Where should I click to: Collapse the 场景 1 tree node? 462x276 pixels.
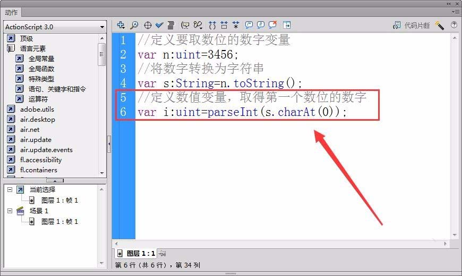pos(10,211)
